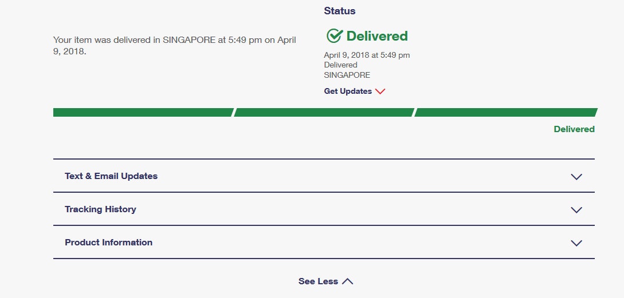This screenshot has width=624, height=298.
Task: Click the red chevron beside Get Updates
Action: coord(380,92)
